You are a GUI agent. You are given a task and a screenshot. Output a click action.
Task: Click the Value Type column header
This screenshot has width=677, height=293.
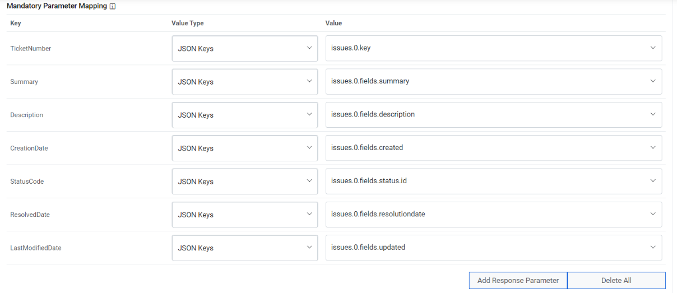pos(188,24)
